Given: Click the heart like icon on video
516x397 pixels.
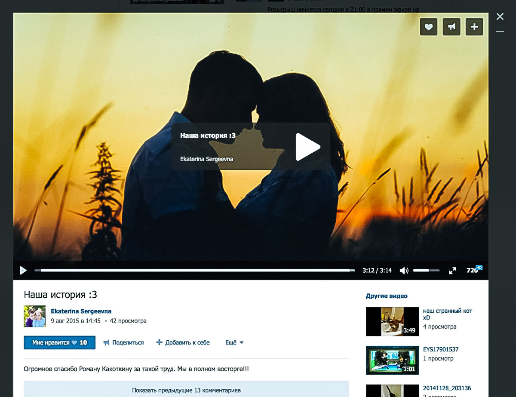Looking at the screenshot, I should click(429, 27).
